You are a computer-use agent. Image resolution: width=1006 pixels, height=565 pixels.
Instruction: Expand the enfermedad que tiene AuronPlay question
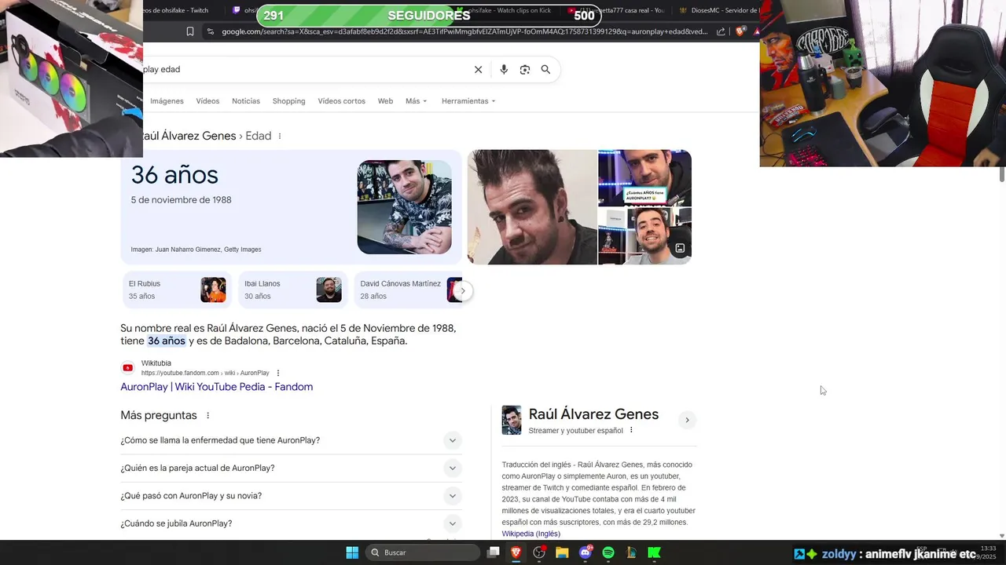coord(291,440)
